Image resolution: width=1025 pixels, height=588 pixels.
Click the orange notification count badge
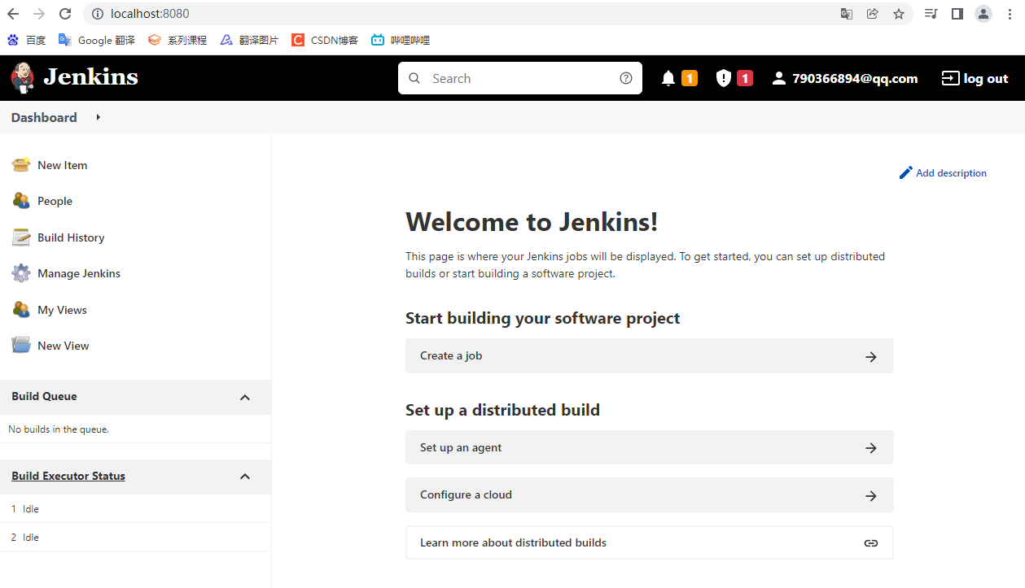pos(690,78)
